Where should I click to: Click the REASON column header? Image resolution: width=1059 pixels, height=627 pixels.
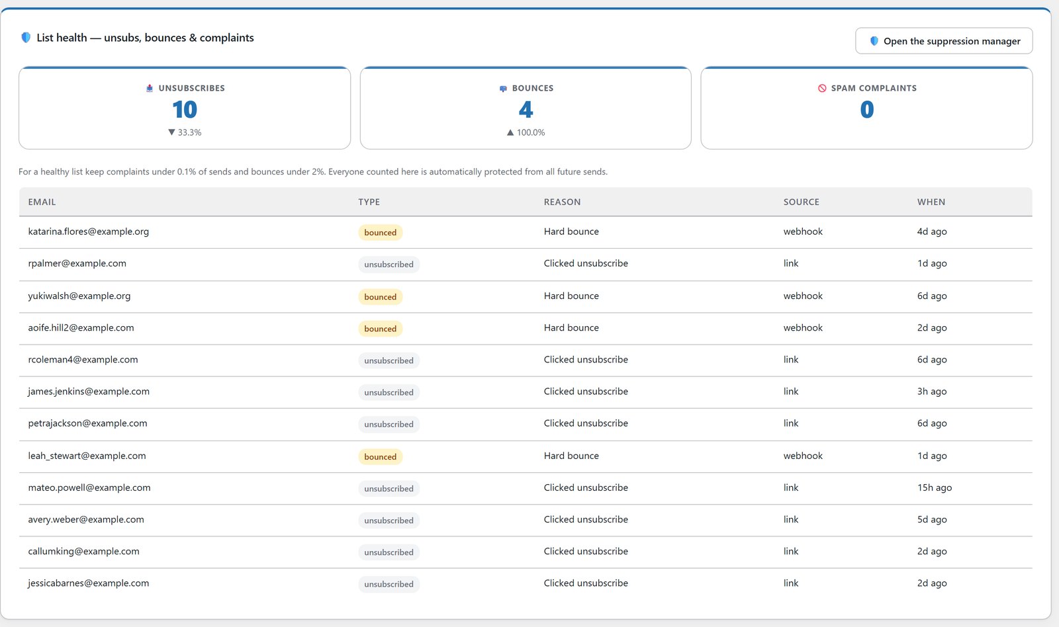coord(562,202)
